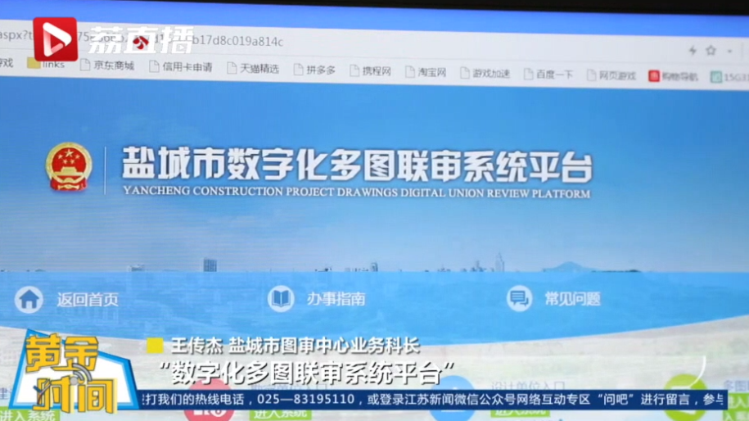The width and height of the screenshot is (749, 421).
Task: Click the bookmark star icon in address bar
Action: pyautogui.click(x=711, y=50)
